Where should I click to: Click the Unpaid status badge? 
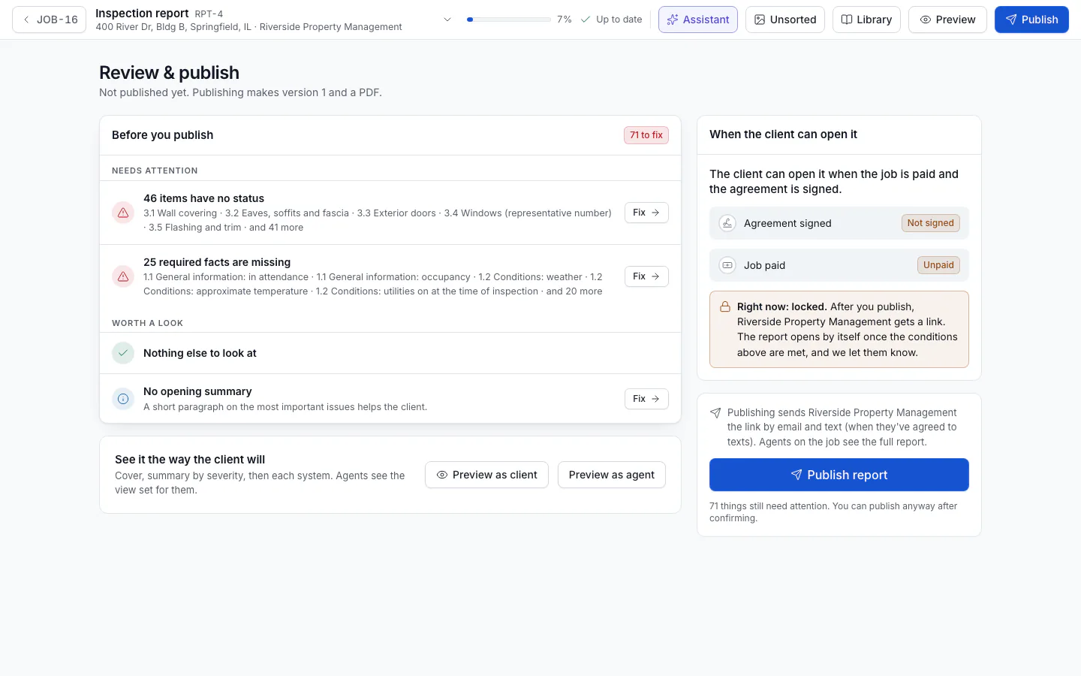coord(938,265)
